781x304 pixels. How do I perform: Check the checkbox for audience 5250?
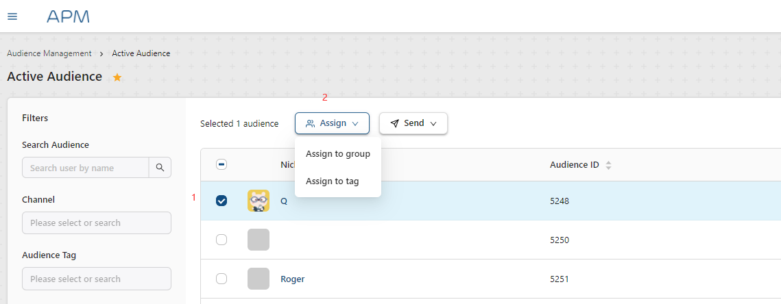click(221, 240)
